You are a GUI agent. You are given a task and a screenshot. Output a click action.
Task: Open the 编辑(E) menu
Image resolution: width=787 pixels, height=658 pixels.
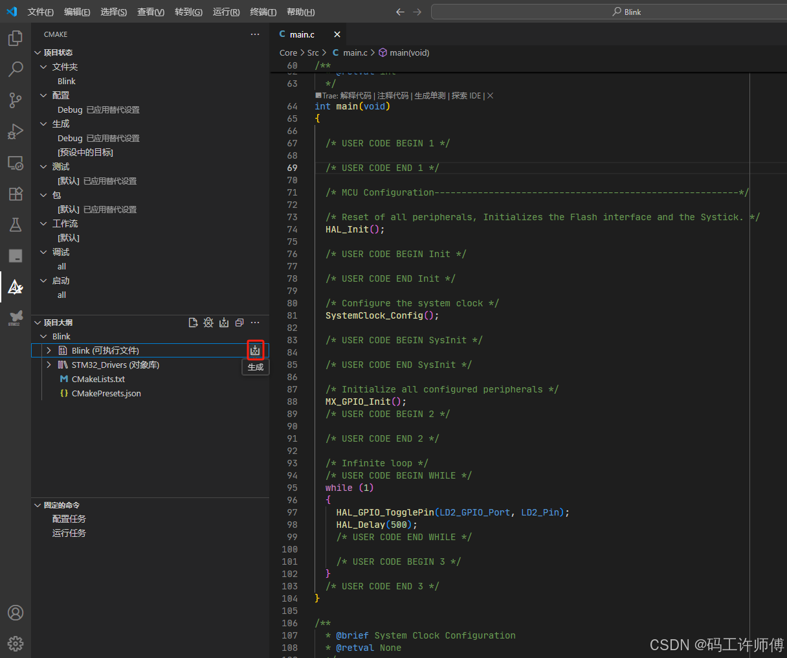pyautogui.click(x=77, y=12)
